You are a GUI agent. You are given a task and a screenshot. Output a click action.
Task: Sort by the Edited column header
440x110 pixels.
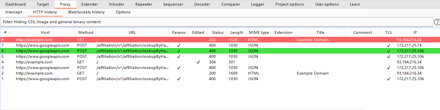point(198,32)
